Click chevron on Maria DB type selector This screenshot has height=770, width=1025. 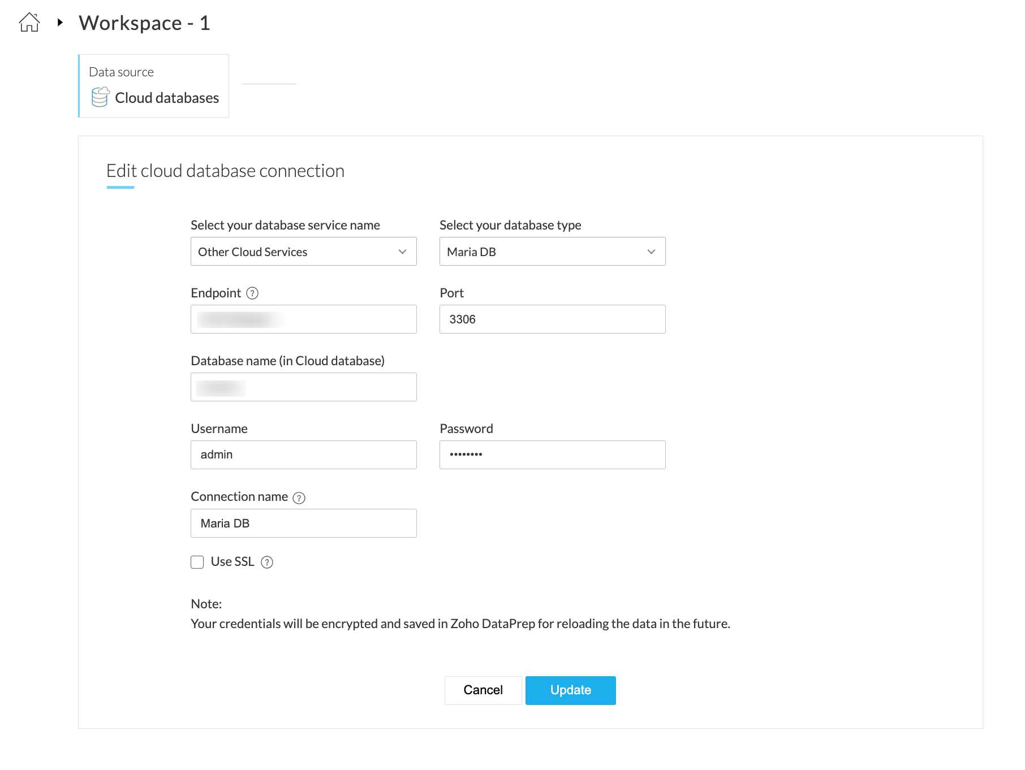652,252
